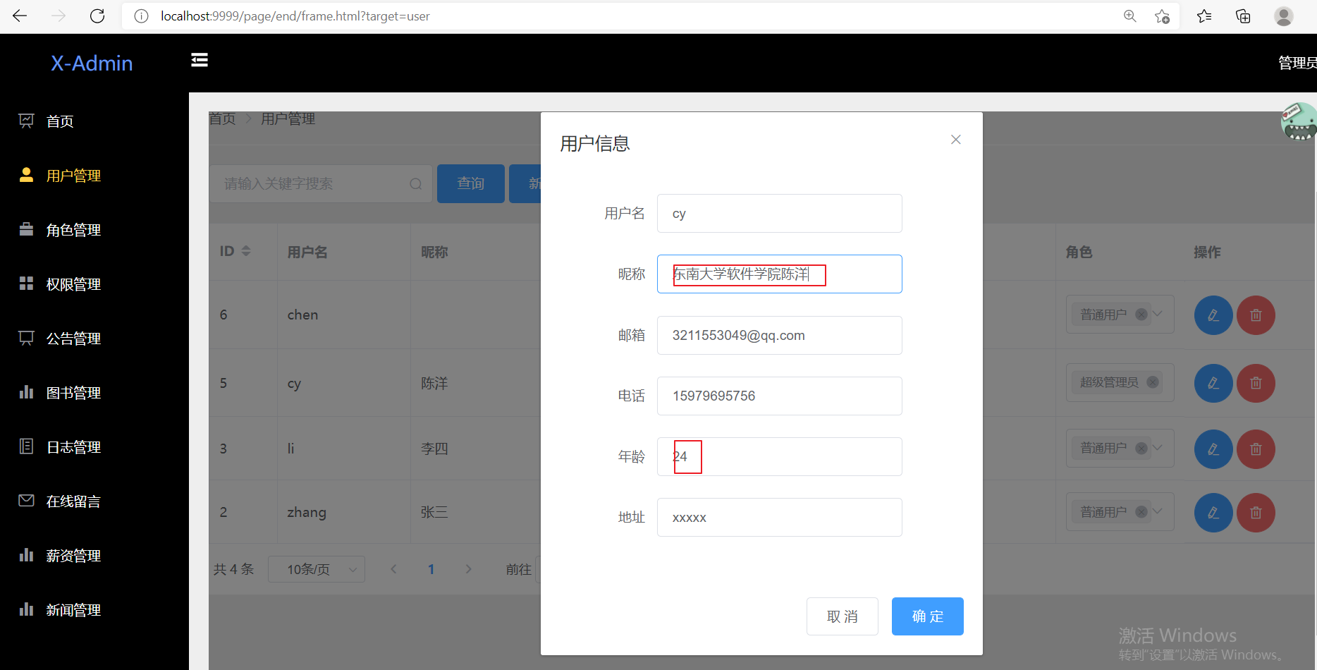The width and height of the screenshot is (1317, 670).
Task: Remove 普通用户 role tag for zhang
Action: [1141, 512]
